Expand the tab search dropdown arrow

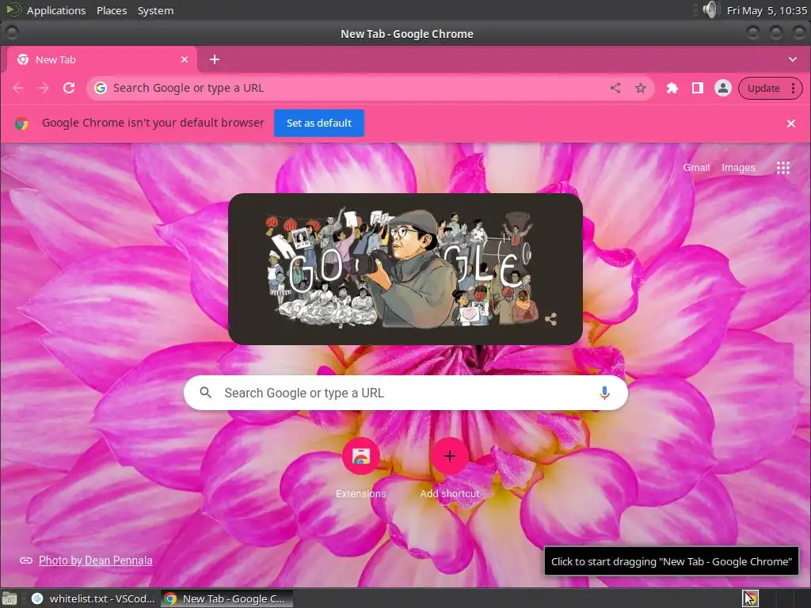(792, 59)
